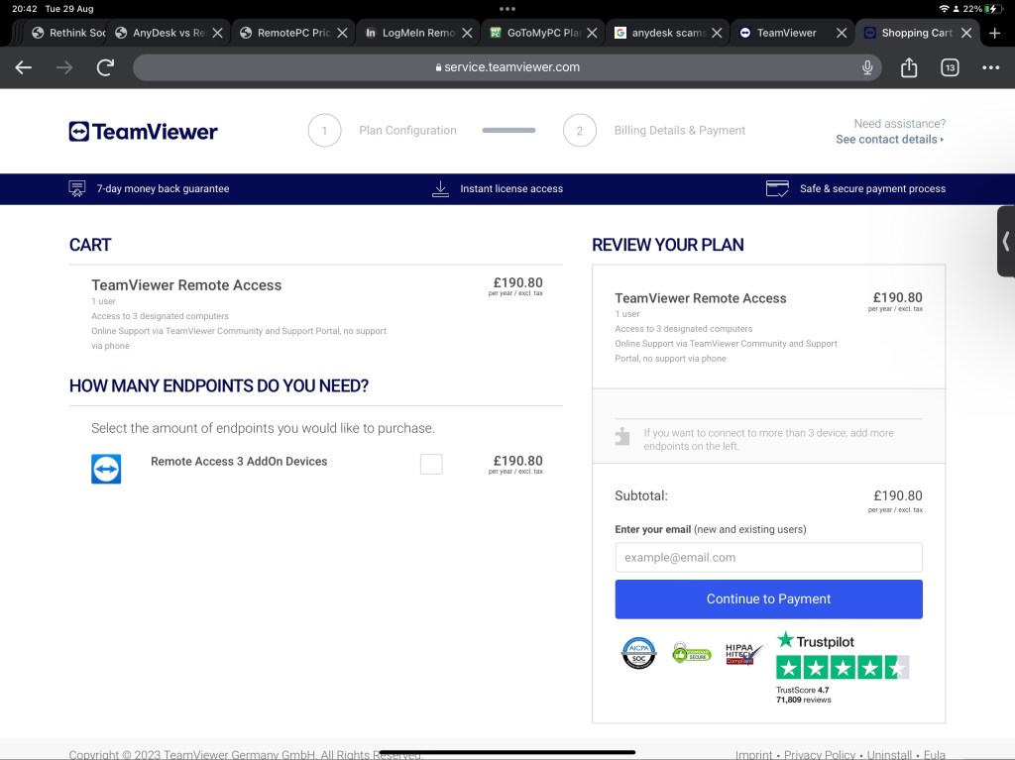This screenshot has width=1015, height=760.
Task: Open a new tab with plus icon
Action: pyautogui.click(x=995, y=33)
